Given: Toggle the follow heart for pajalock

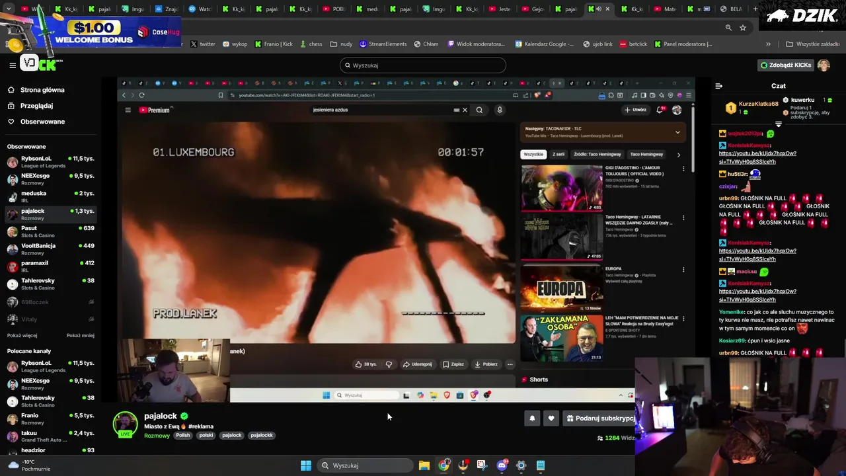Looking at the screenshot, I should point(551,418).
